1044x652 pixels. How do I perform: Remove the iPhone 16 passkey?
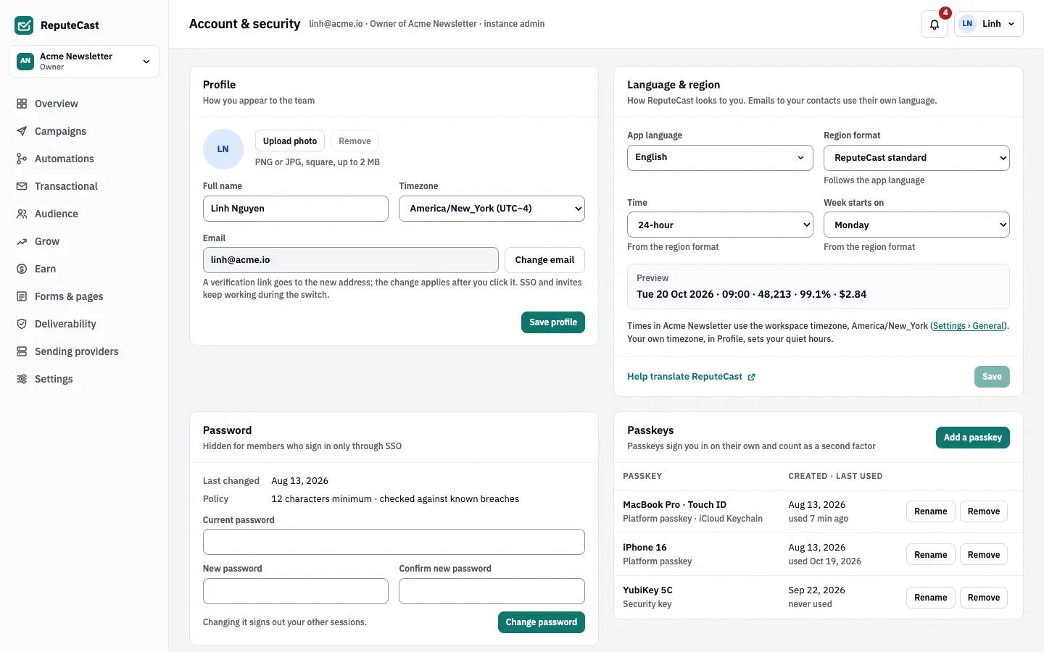click(x=984, y=555)
